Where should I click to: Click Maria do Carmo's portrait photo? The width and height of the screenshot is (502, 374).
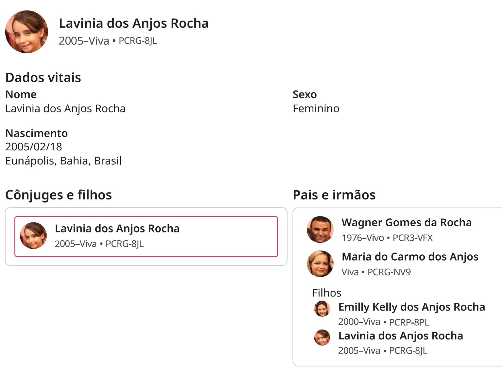pos(320,264)
